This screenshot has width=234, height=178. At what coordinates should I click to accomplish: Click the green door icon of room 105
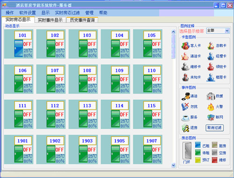(147, 48)
